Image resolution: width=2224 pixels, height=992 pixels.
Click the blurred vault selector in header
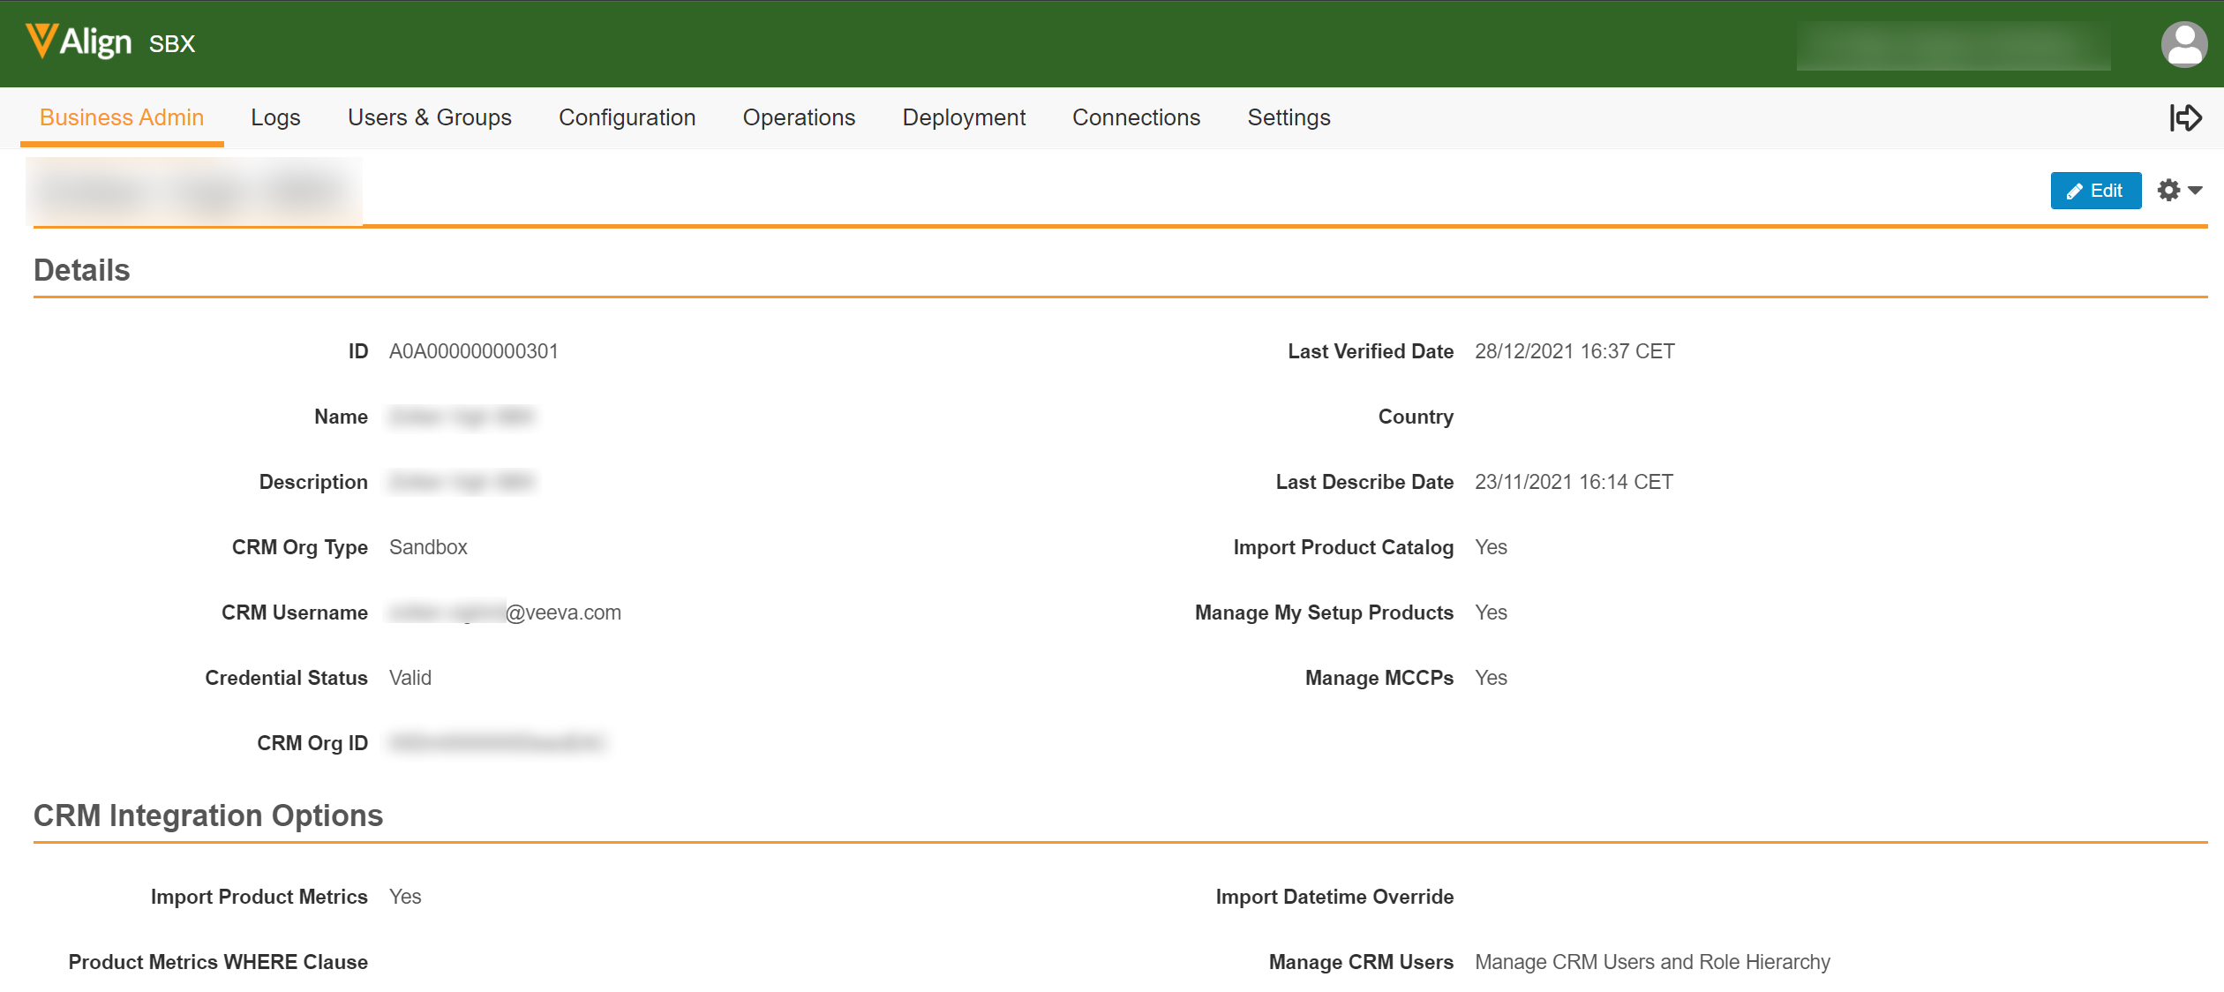[1952, 46]
